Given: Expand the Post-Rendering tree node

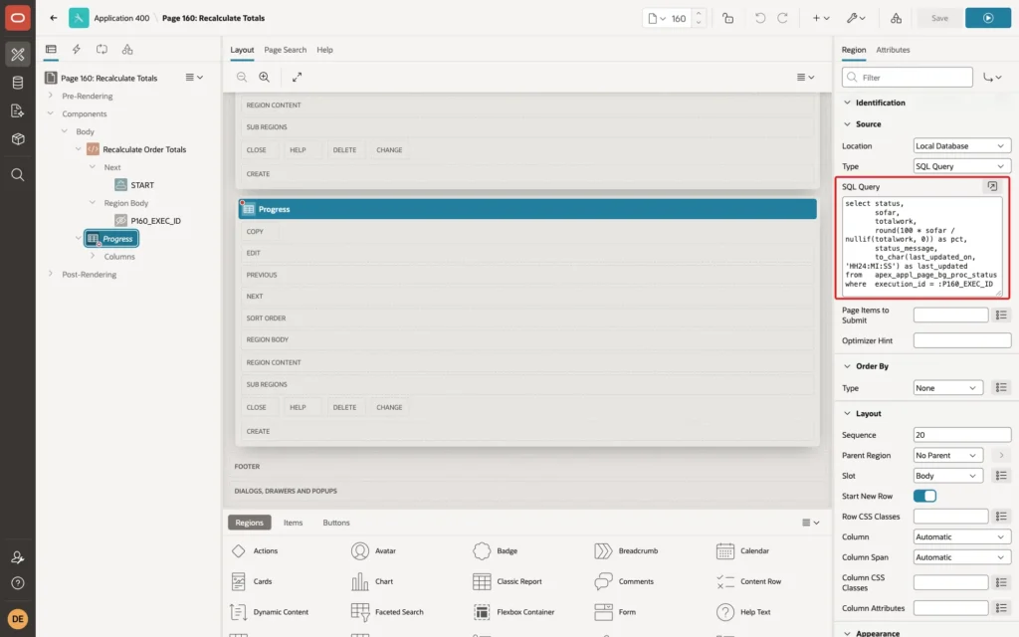Looking at the screenshot, I should click(50, 275).
